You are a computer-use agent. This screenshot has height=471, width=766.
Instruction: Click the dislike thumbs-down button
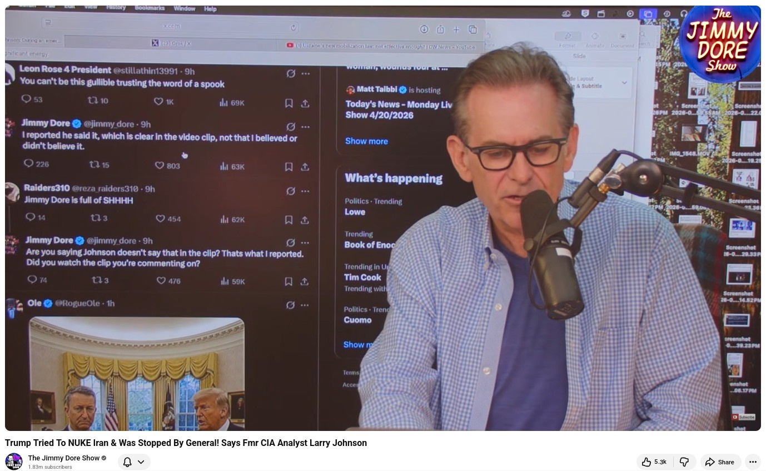[x=684, y=462]
